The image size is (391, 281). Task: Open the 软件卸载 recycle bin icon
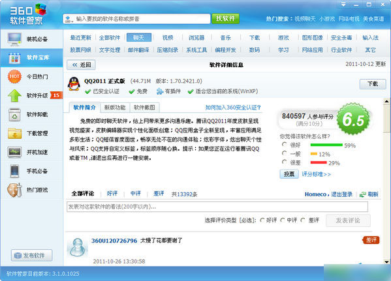[x=14, y=115]
